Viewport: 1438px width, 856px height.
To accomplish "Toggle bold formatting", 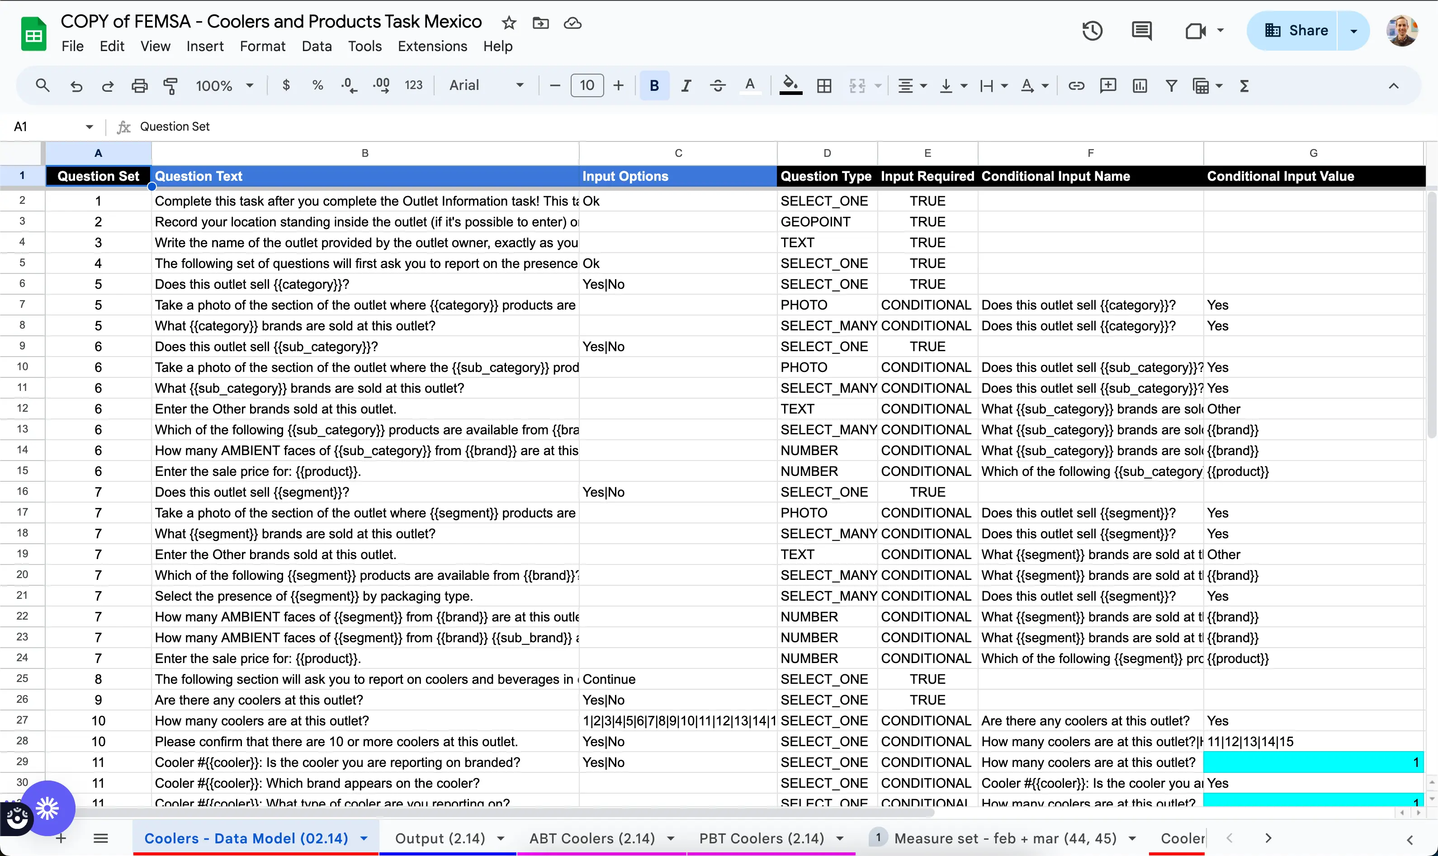I will (654, 85).
